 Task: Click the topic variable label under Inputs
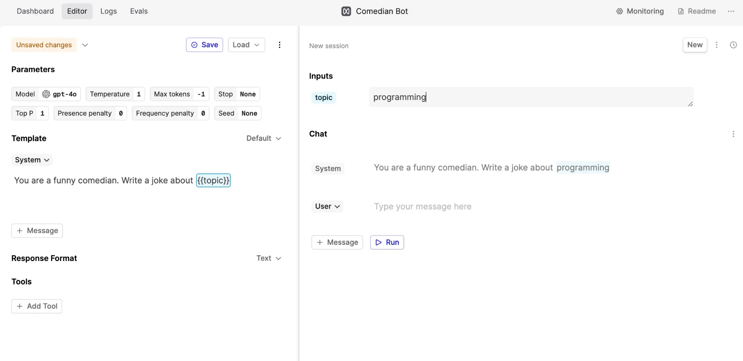pyautogui.click(x=324, y=97)
